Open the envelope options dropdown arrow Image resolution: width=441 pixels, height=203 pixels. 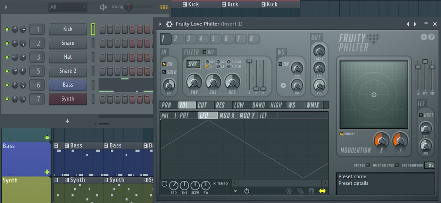(235, 191)
